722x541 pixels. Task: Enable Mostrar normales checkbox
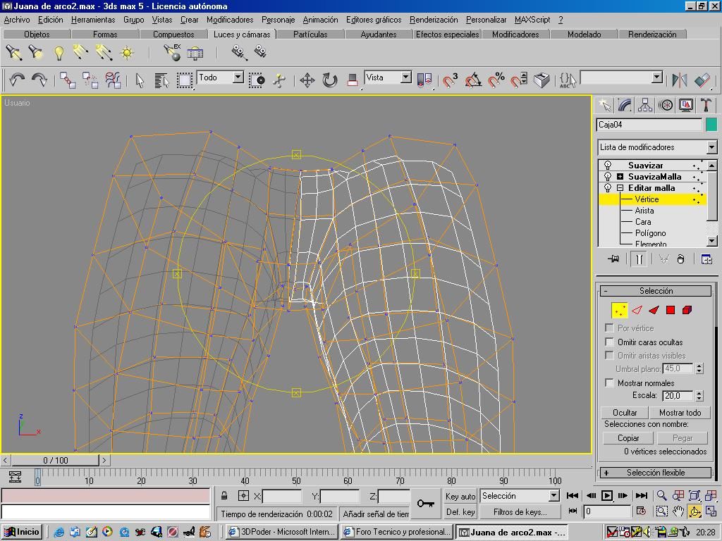coord(609,383)
